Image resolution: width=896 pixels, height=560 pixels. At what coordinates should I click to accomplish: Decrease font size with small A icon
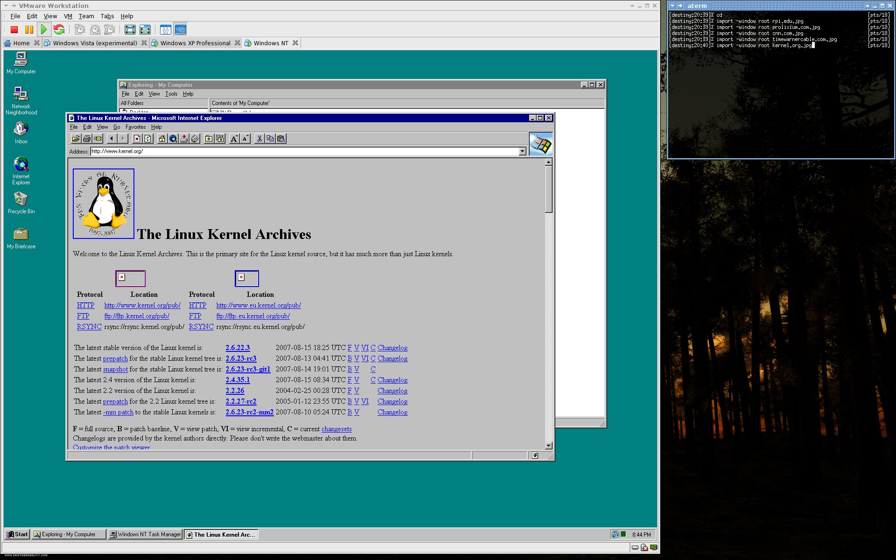pos(245,139)
